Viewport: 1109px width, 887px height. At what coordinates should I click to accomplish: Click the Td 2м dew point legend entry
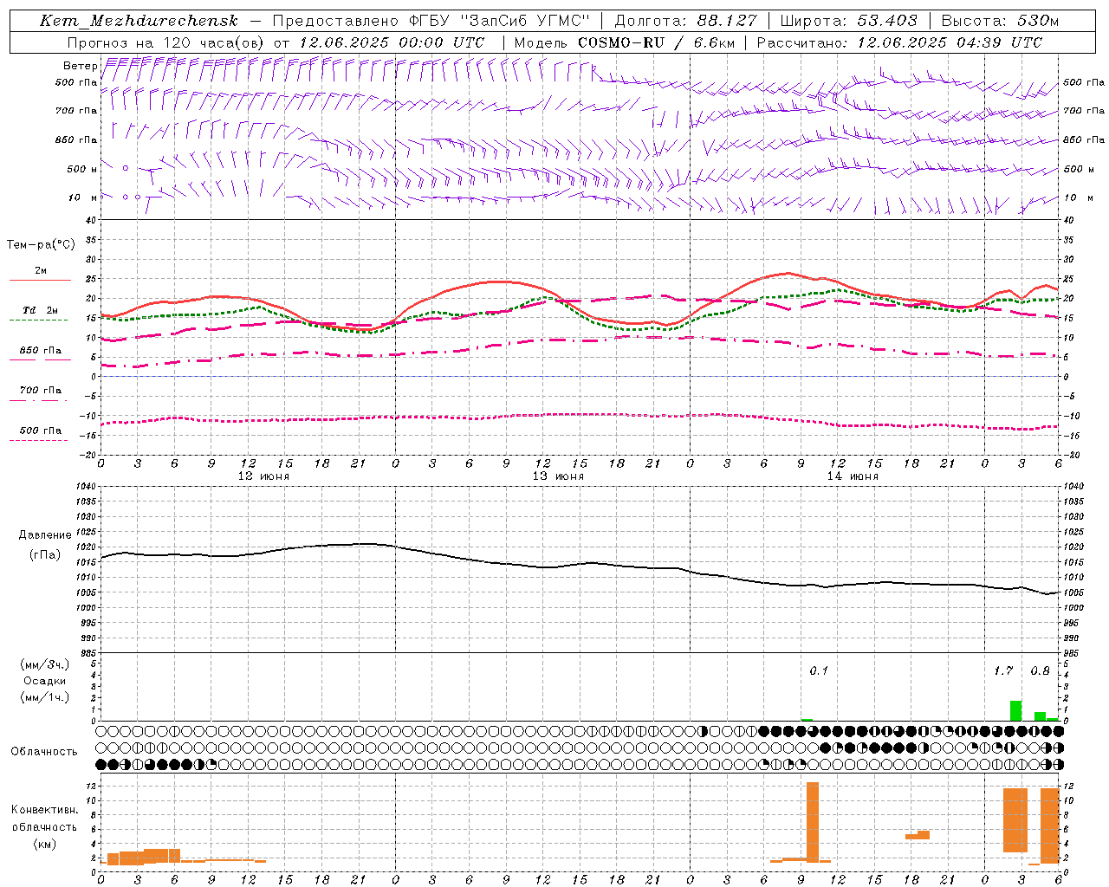pos(41,310)
